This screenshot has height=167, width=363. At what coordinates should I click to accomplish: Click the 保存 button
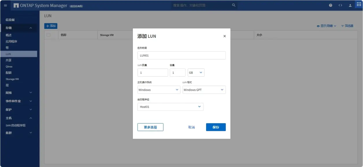(216, 127)
